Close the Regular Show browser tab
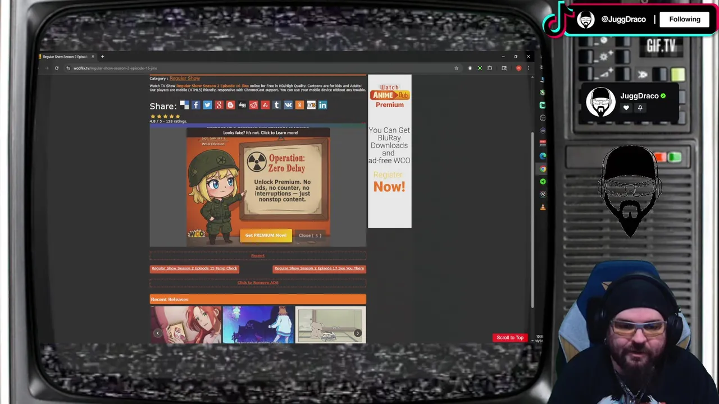719x404 pixels. (93, 56)
